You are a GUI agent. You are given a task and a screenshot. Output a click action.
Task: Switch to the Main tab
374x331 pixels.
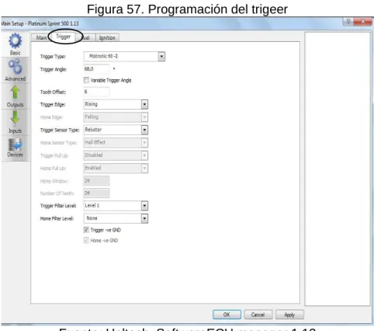[x=41, y=37]
